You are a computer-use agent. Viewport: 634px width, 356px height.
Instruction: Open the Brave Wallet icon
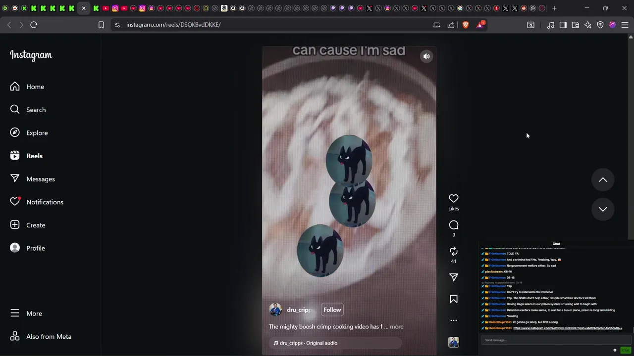click(x=576, y=25)
